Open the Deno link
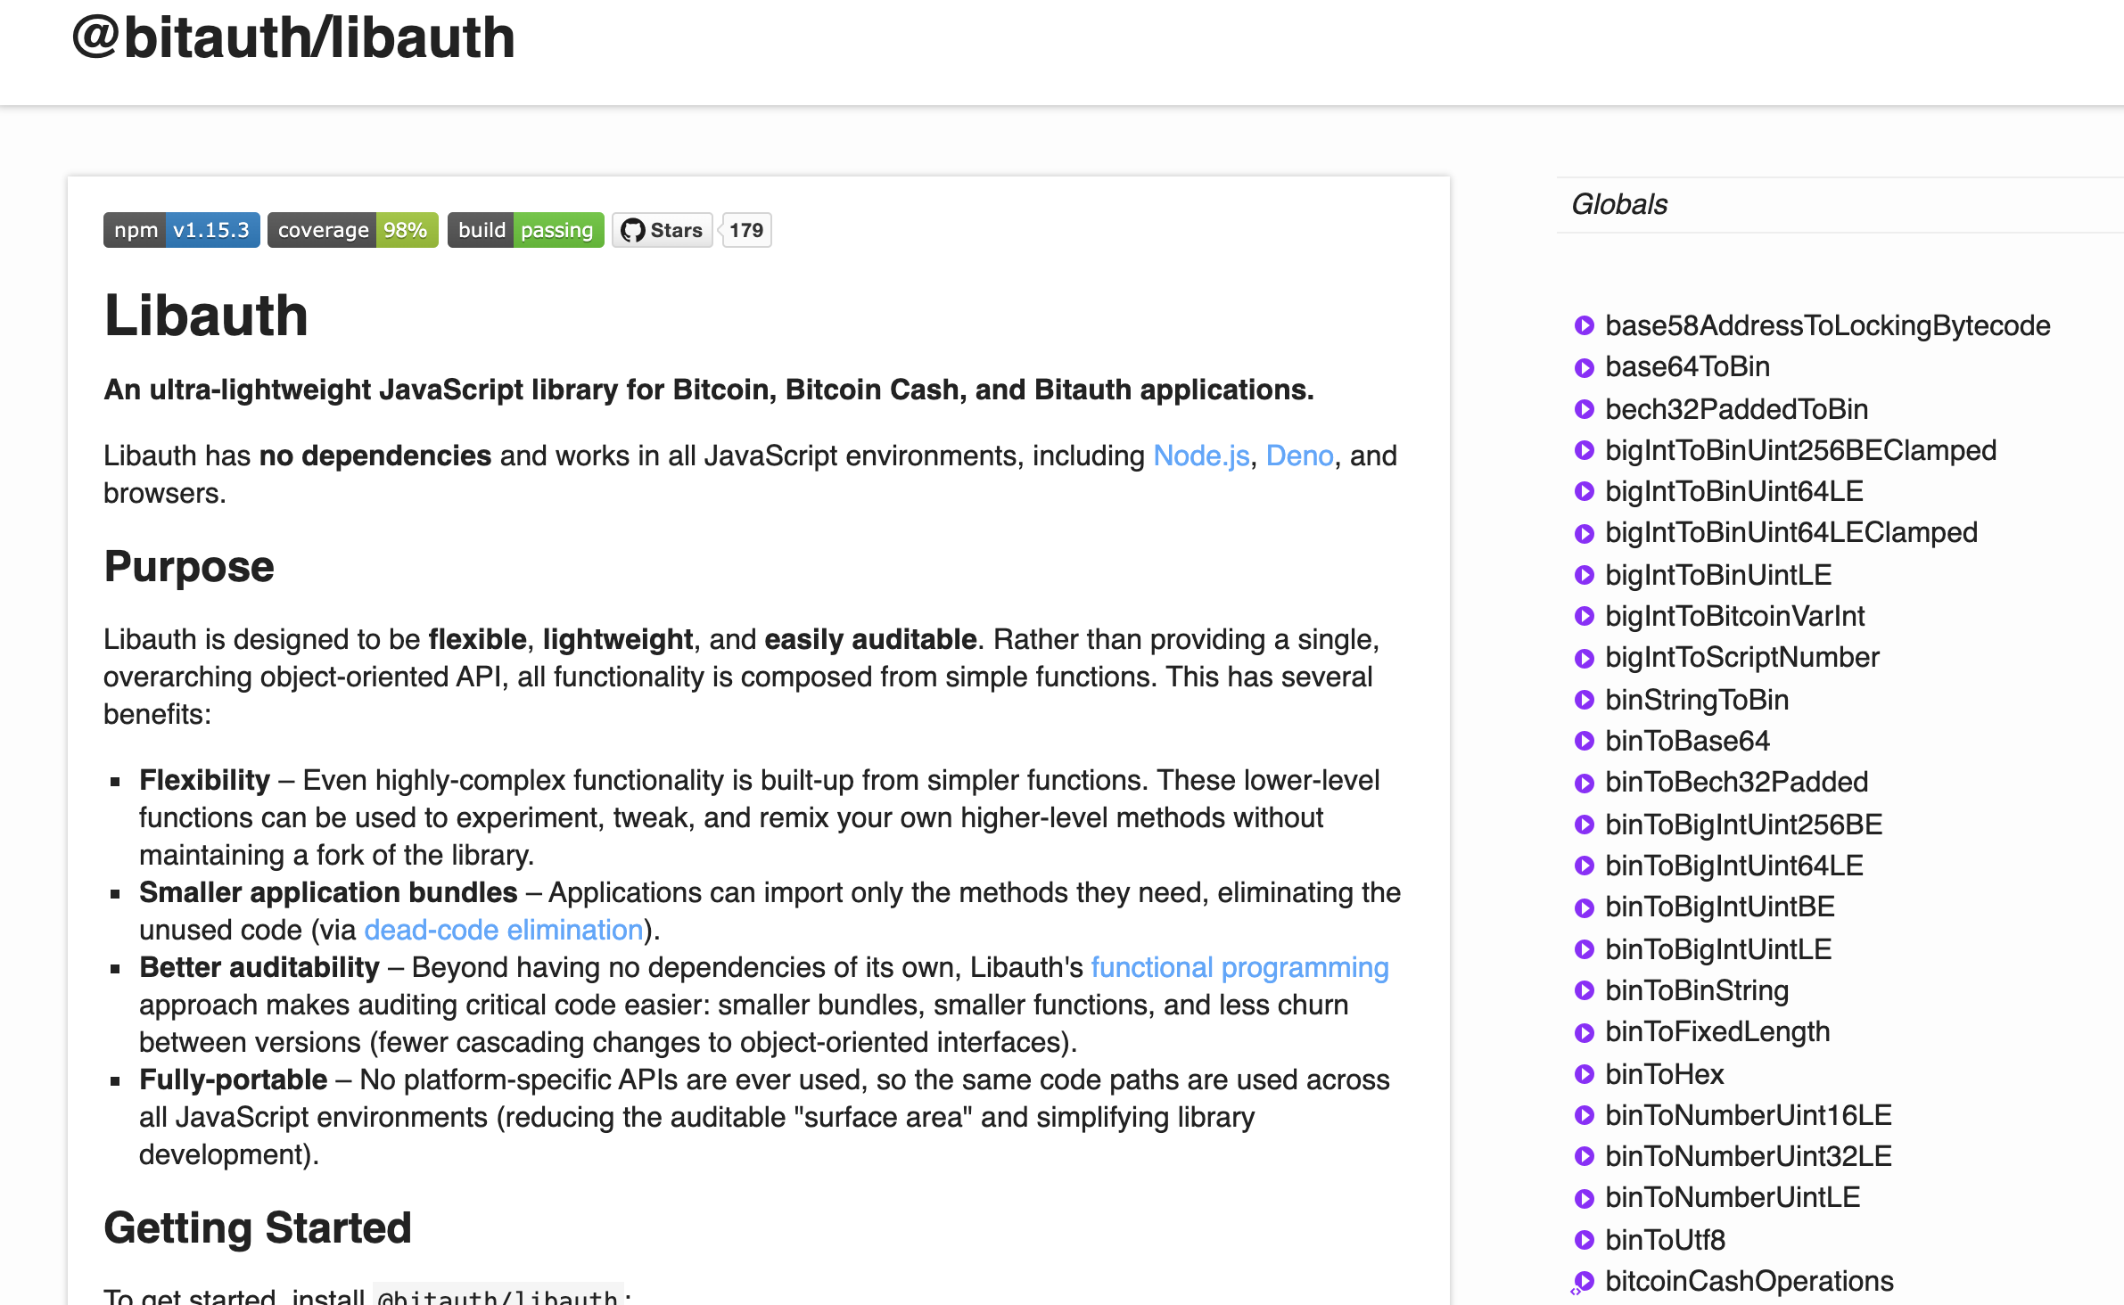 click(x=1300, y=456)
